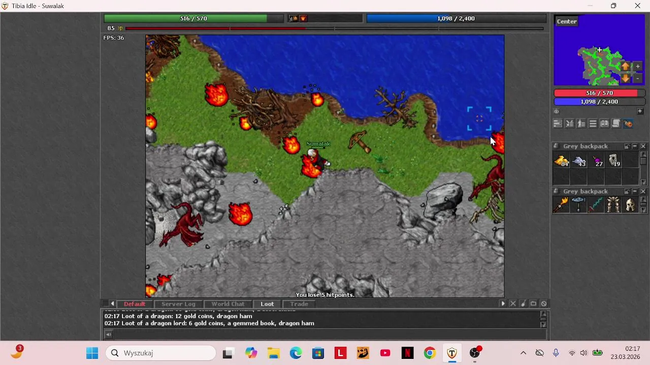Zoom out the minimap with the minus button

click(638, 79)
